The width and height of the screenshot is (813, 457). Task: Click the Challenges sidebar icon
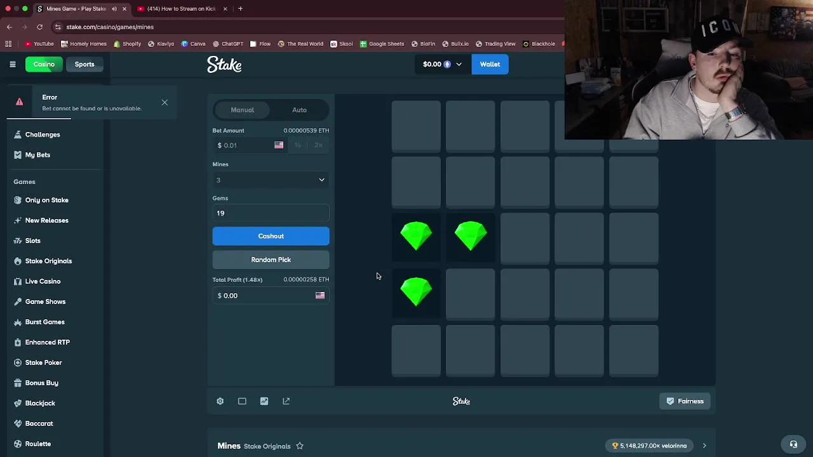point(18,135)
